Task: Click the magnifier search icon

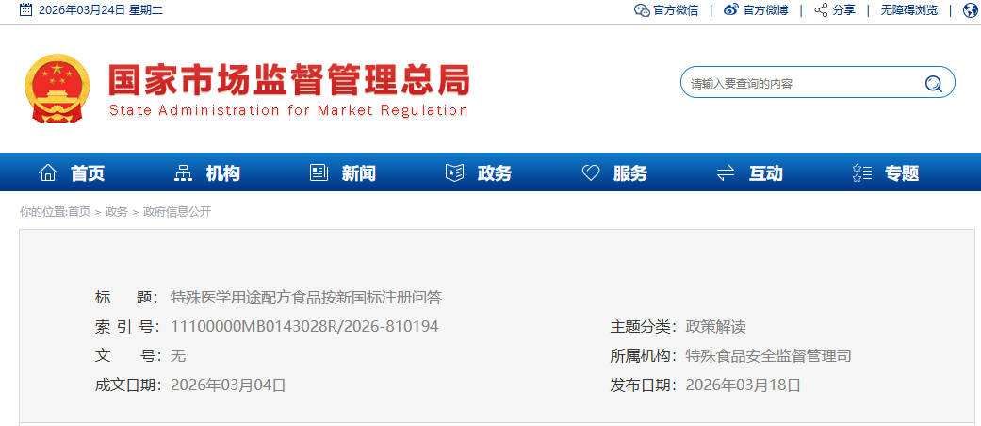Action: [x=933, y=83]
